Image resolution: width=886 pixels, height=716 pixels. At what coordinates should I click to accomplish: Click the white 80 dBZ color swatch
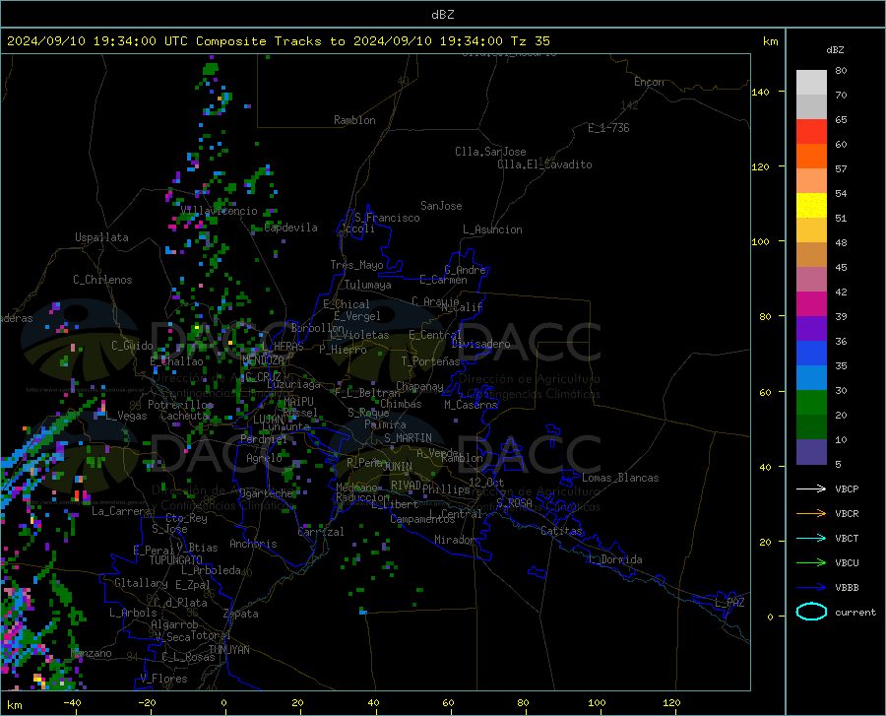pyautogui.click(x=811, y=83)
